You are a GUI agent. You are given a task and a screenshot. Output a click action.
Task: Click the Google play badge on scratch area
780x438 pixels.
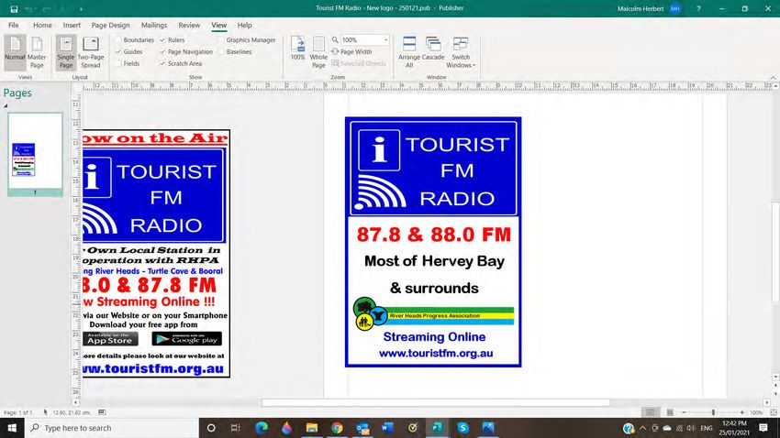click(186, 339)
